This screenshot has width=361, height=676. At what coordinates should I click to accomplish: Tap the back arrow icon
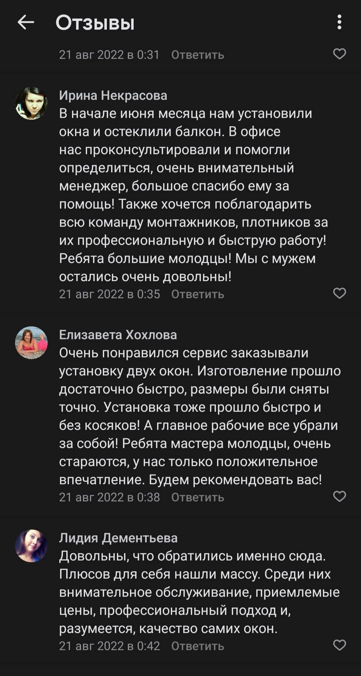pos(26,22)
